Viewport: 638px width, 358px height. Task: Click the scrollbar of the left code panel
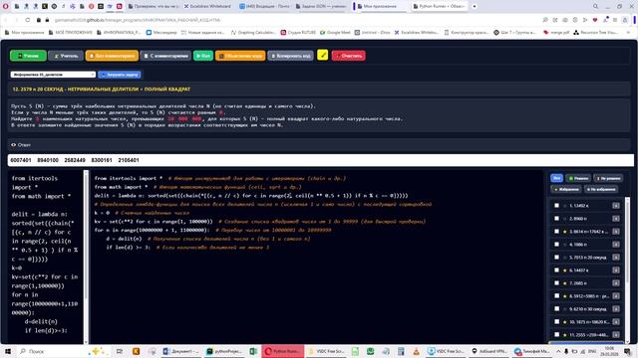(86, 257)
